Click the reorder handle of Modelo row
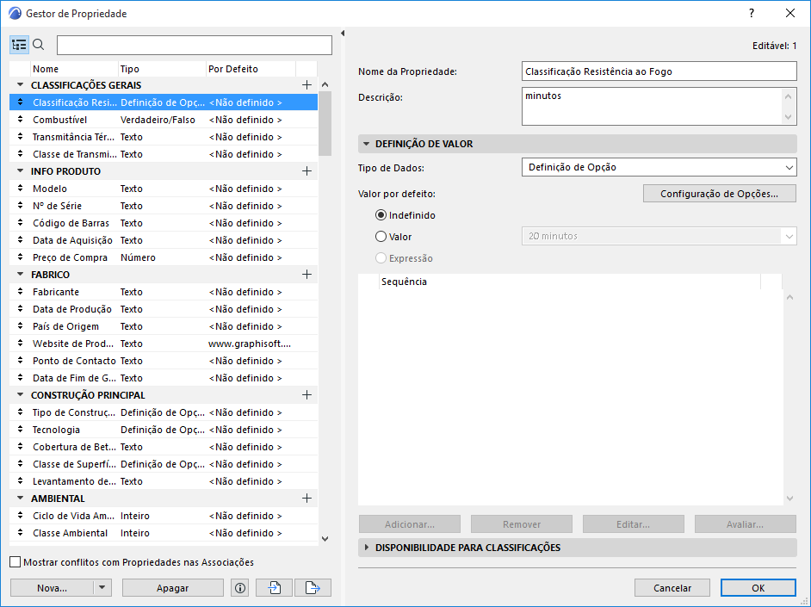Screen dimensions: 811x607 [x=20, y=189]
